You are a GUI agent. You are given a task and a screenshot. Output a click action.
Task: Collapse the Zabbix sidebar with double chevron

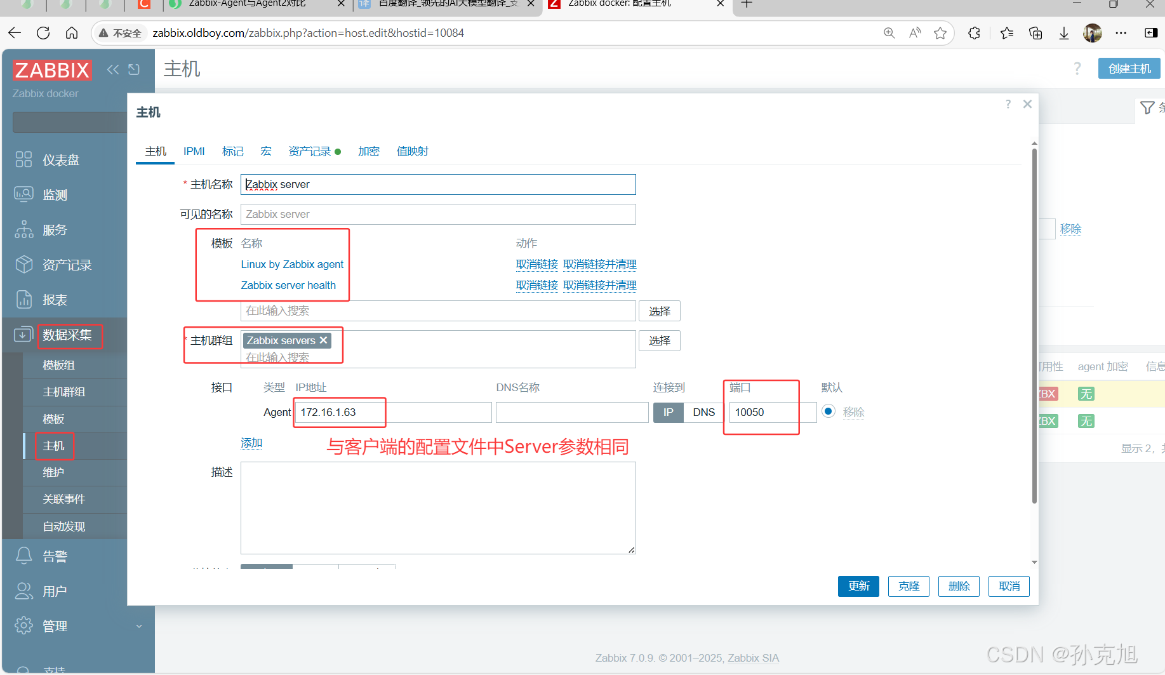113,69
